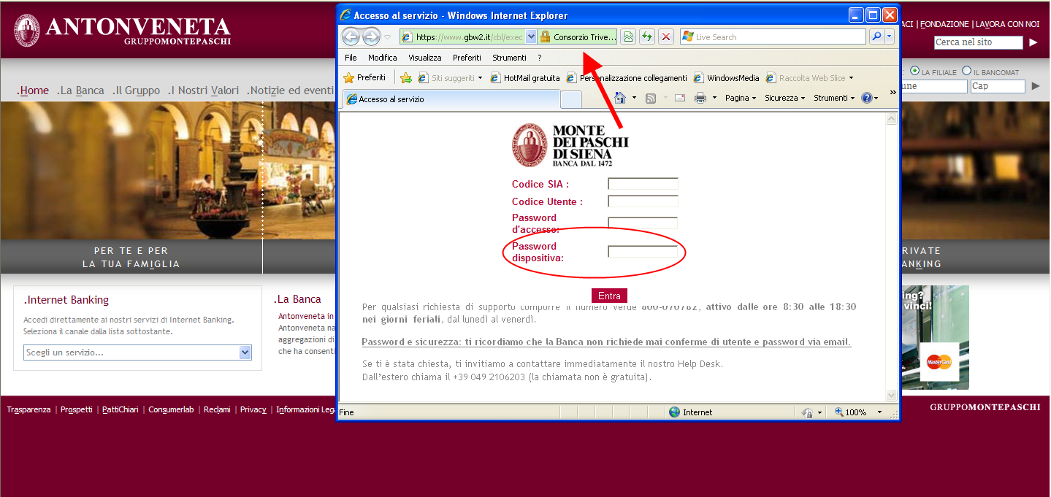The image size is (1051, 497).
Task: Open the Sicurezza command bar menu
Action: (x=784, y=98)
